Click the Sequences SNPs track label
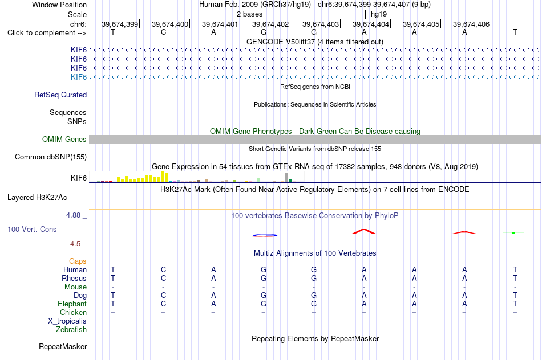This screenshot has height=360, width=542. click(x=68, y=117)
